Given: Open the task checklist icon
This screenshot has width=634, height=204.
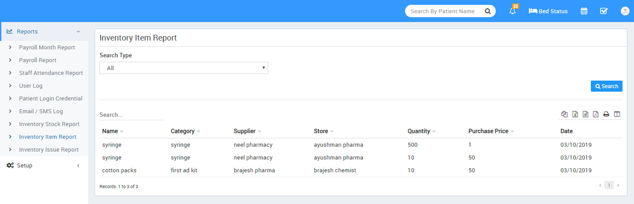Looking at the screenshot, I should pyautogui.click(x=604, y=11).
